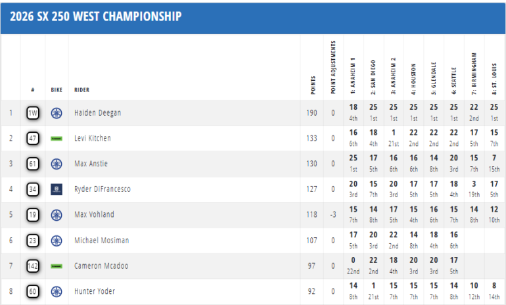506x305 pixels.
Task: Open rider Haiden Deegan's name link
Action: point(97,112)
